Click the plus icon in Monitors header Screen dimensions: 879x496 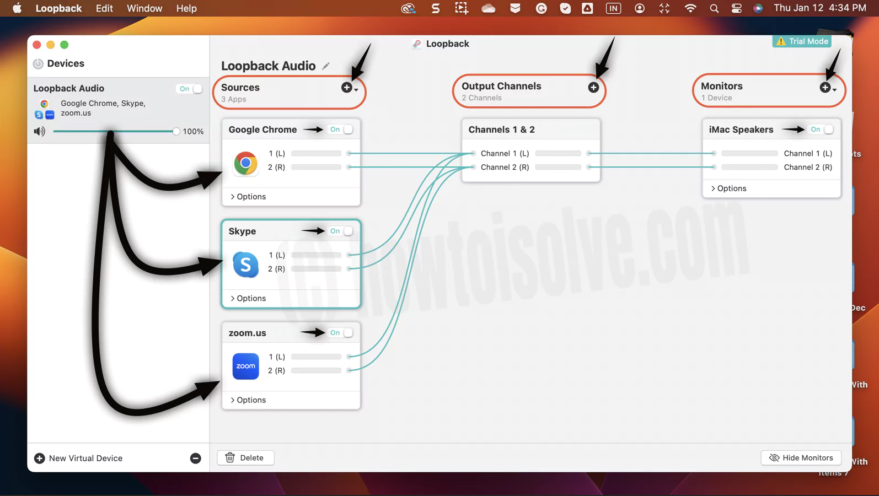(x=825, y=88)
